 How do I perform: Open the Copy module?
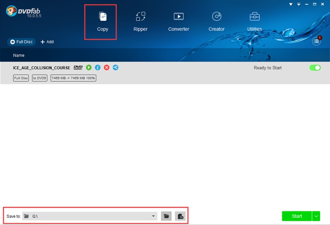click(102, 22)
